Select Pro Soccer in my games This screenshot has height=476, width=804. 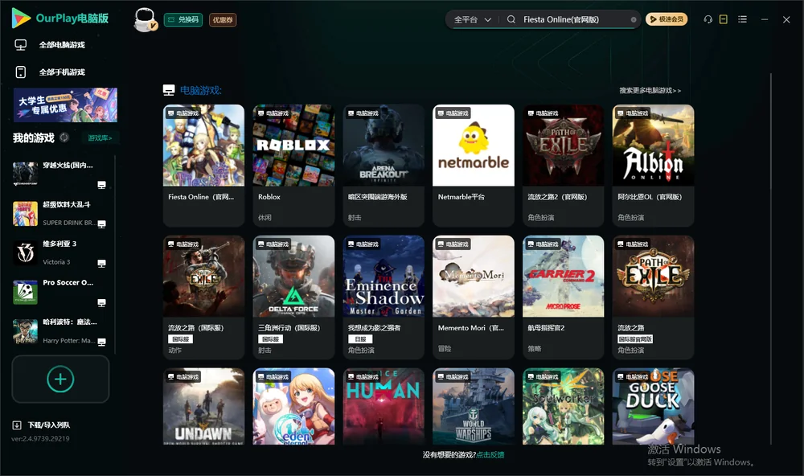(x=60, y=293)
